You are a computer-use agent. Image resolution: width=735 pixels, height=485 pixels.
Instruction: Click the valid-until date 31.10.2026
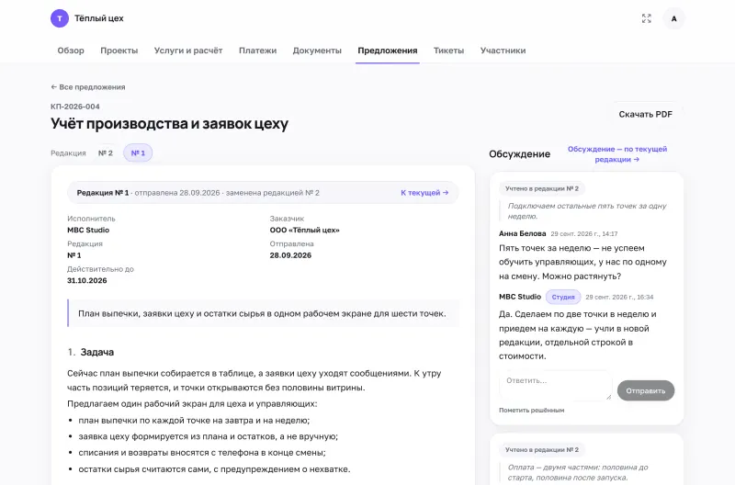pyautogui.click(x=86, y=281)
